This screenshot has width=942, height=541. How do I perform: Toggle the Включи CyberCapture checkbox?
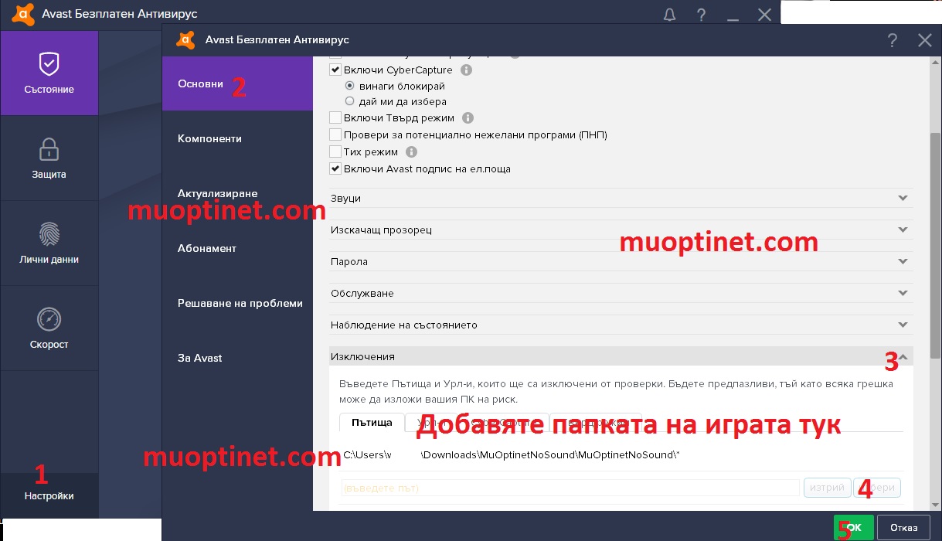(x=335, y=70)
